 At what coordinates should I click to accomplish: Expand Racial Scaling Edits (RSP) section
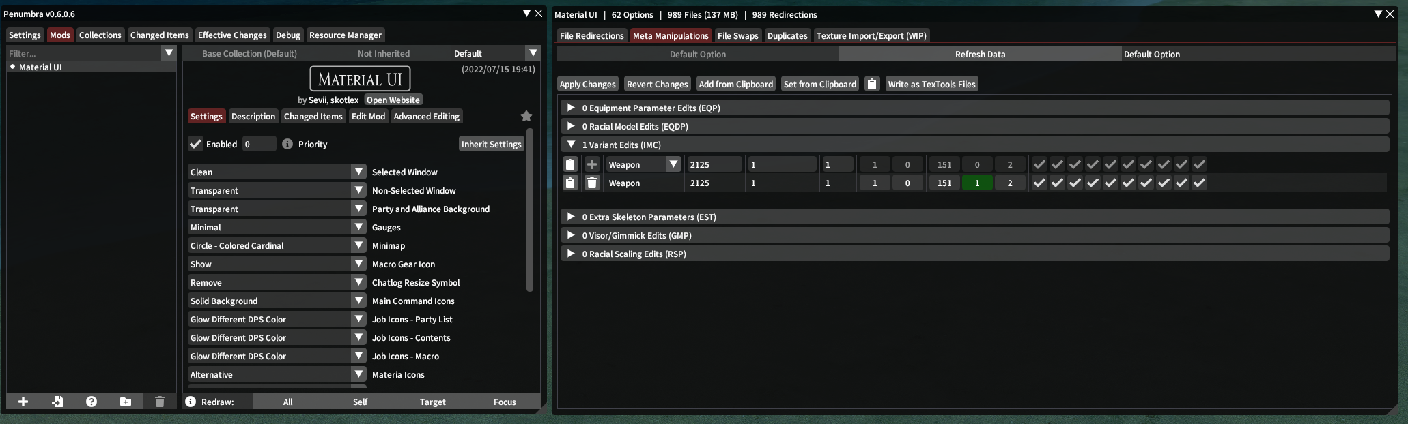pos(974,254)
